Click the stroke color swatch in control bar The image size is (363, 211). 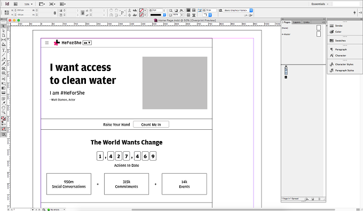141,15
